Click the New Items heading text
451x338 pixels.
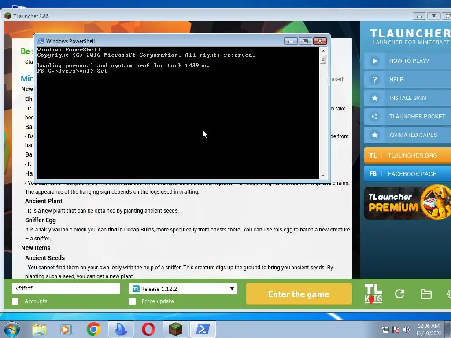(x=36, y=248)
